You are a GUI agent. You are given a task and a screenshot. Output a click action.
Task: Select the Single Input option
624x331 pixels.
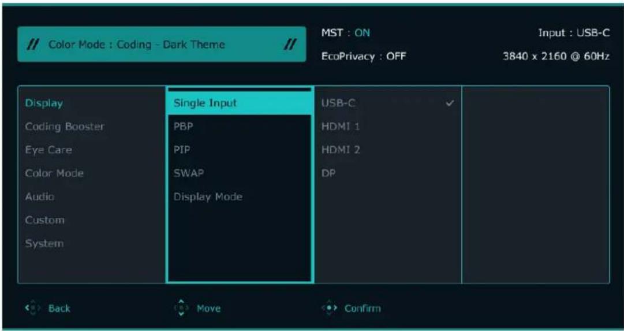pos(240,103)
